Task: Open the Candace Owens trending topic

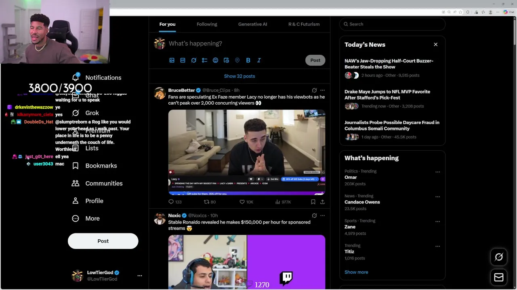Action: [x=362, y=202]
